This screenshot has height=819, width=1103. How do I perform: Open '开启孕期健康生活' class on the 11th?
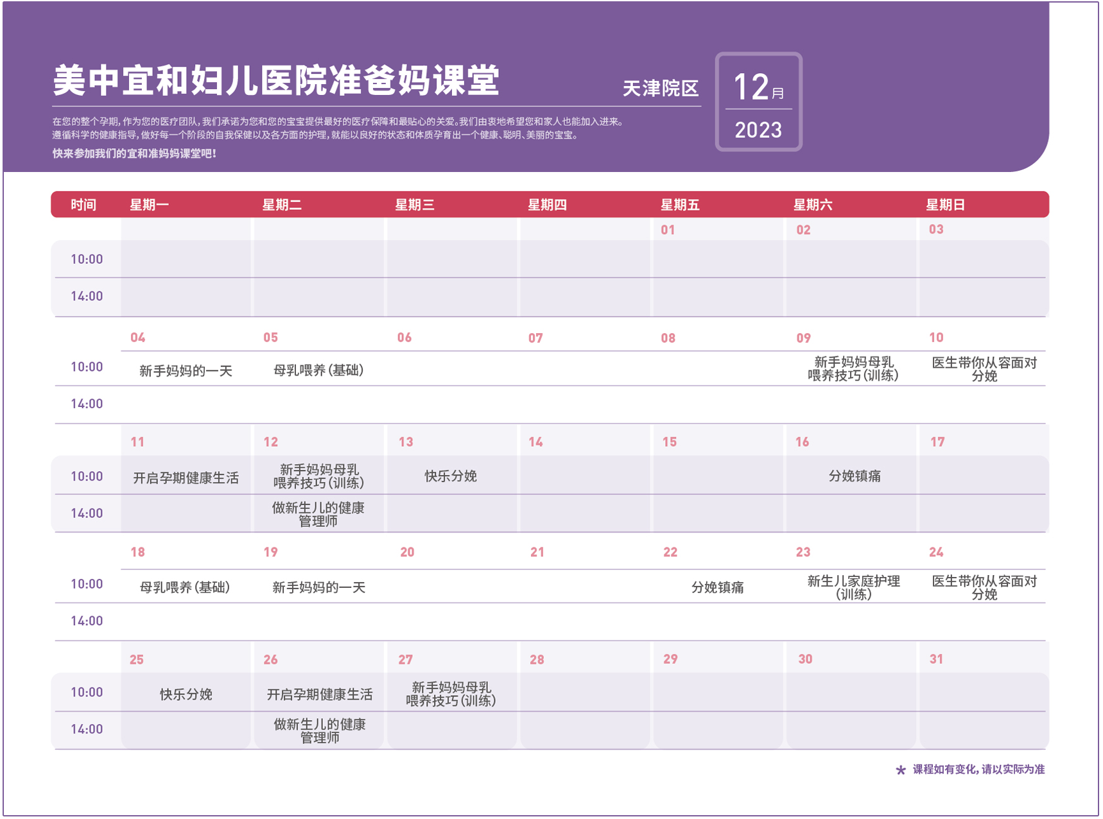click(186, 478)
